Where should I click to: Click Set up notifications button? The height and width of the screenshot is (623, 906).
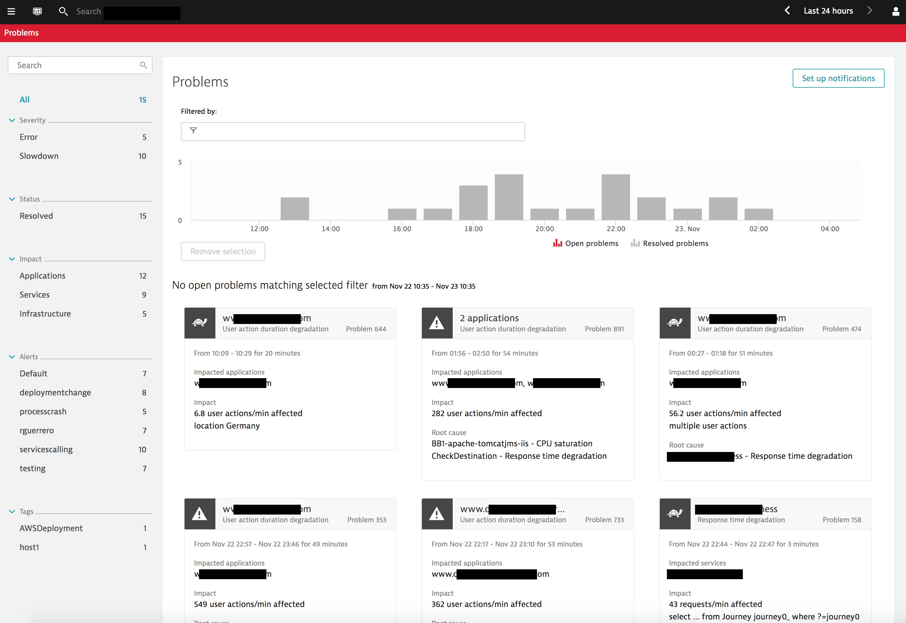838,79
